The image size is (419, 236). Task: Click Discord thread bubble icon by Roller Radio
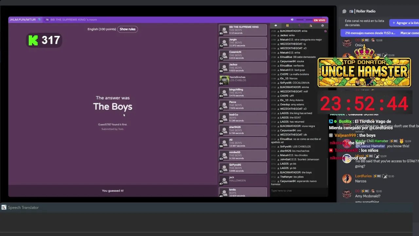tap(344, 11)
